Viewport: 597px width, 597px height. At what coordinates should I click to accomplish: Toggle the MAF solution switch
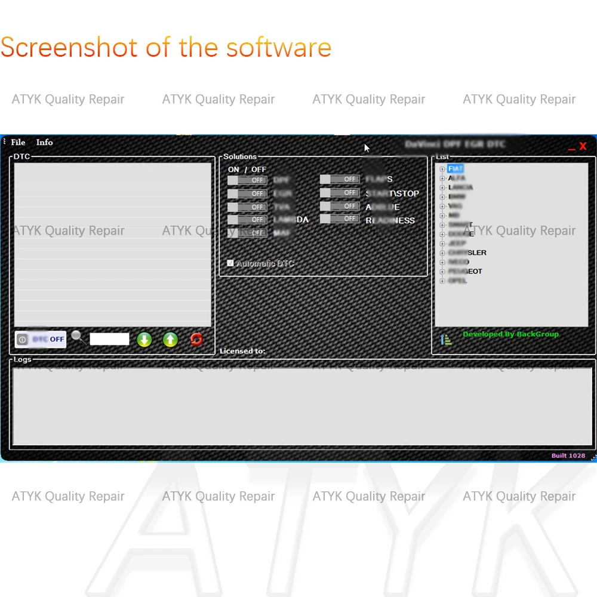pyautogui.click(x=247, y=233)
